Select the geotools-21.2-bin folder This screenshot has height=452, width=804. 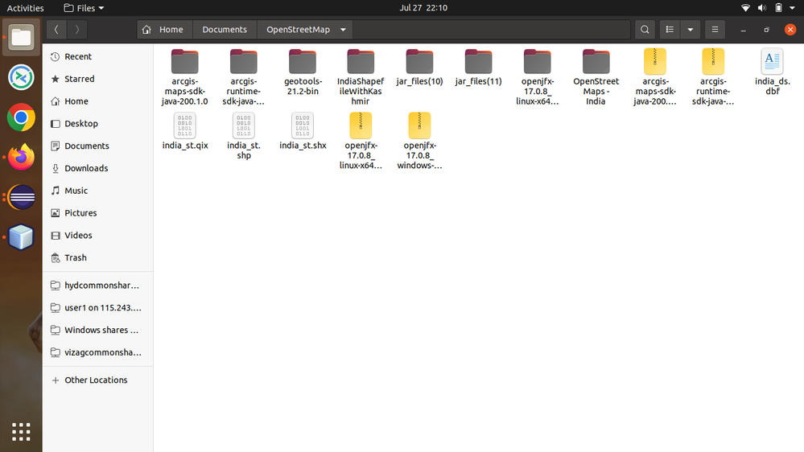tap(303, 72)
